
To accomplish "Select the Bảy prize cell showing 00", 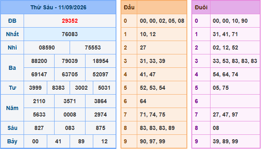I will pos(35,141).
